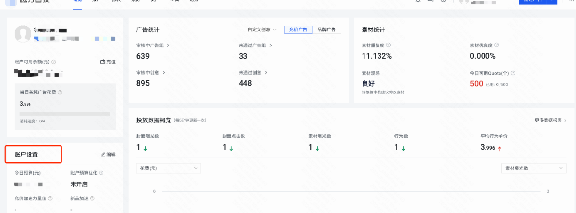Select the 封面曝光数 metric

point(148,136)
